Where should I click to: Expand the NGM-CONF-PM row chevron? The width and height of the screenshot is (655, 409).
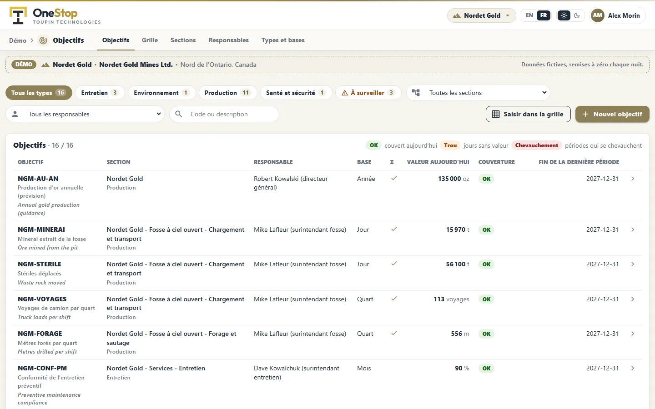coord(633,368)
